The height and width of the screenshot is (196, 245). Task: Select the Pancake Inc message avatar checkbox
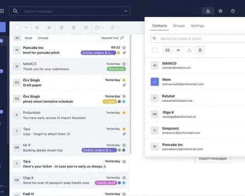[x=17, y=50]
